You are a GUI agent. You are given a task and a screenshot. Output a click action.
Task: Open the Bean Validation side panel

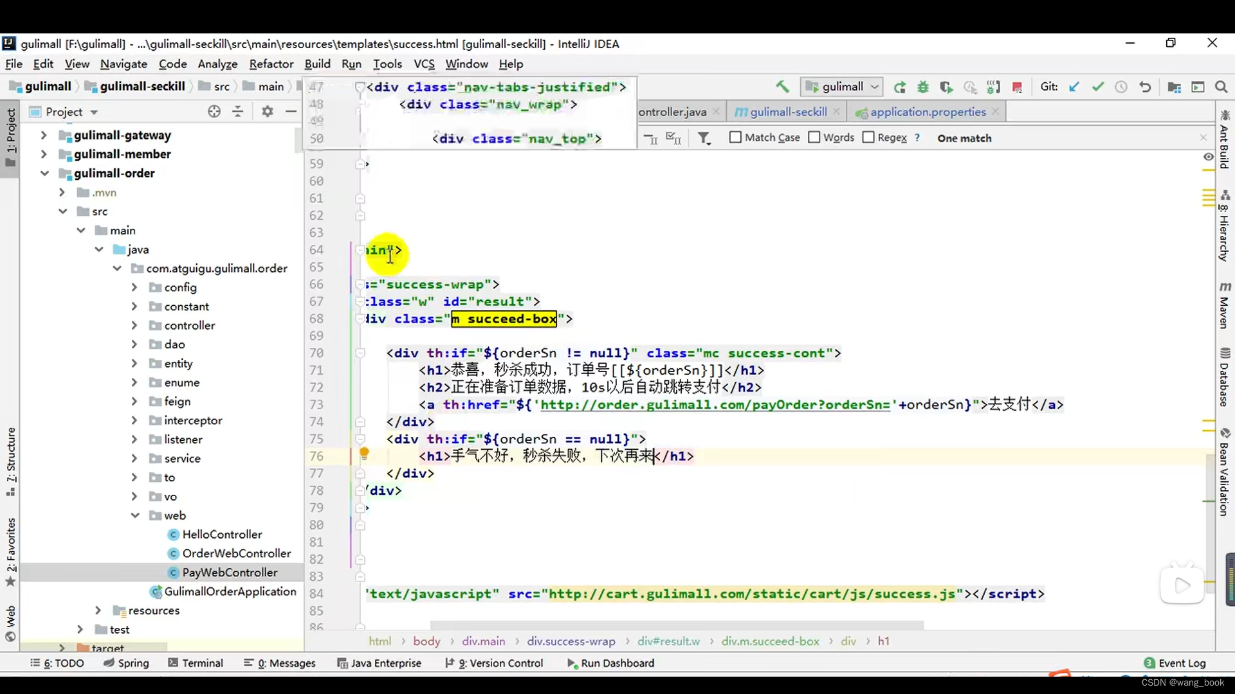[x=1224, y=472]
